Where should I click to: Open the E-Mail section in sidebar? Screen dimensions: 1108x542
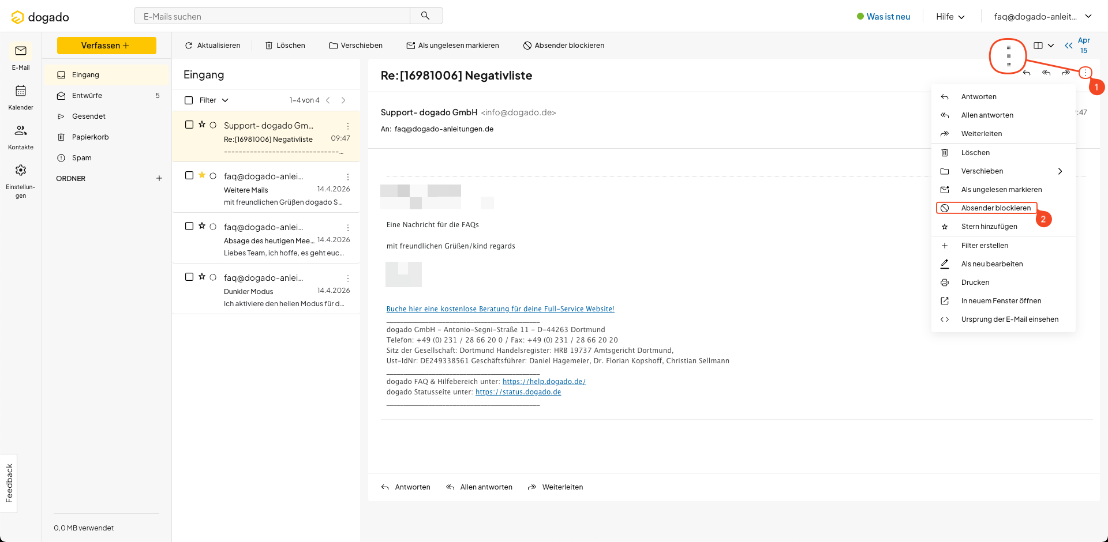point(21,57)
